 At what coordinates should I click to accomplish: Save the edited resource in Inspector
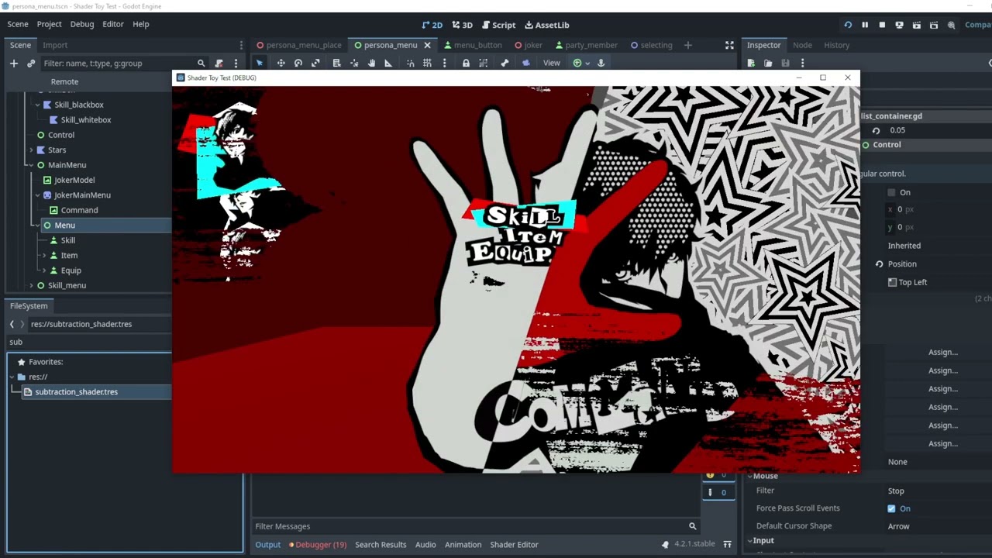[785, 63]
